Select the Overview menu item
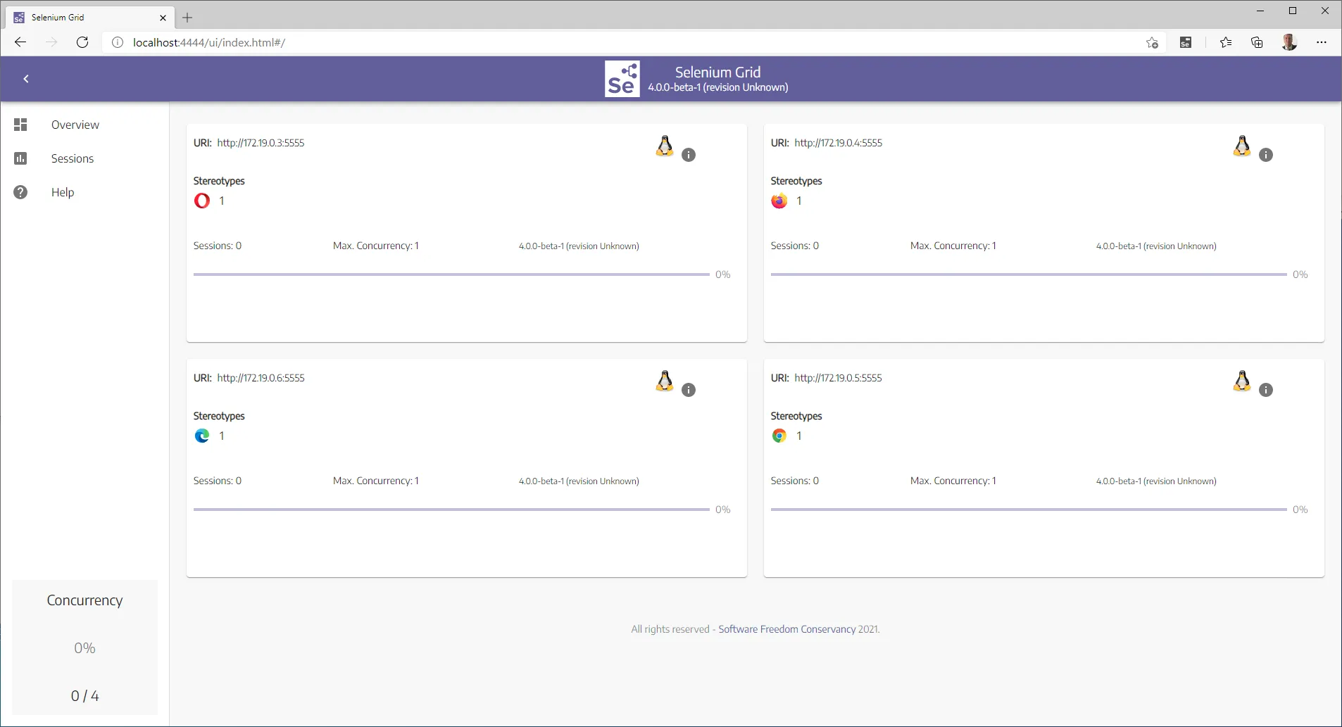1342x727 pixels. pos(75,125)
